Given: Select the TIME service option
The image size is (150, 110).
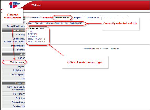Looking at the screenshot, I should pyautogui.click(x=31, y=31).
